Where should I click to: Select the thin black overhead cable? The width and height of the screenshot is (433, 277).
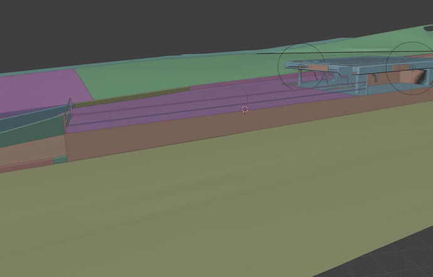[345, 53]
